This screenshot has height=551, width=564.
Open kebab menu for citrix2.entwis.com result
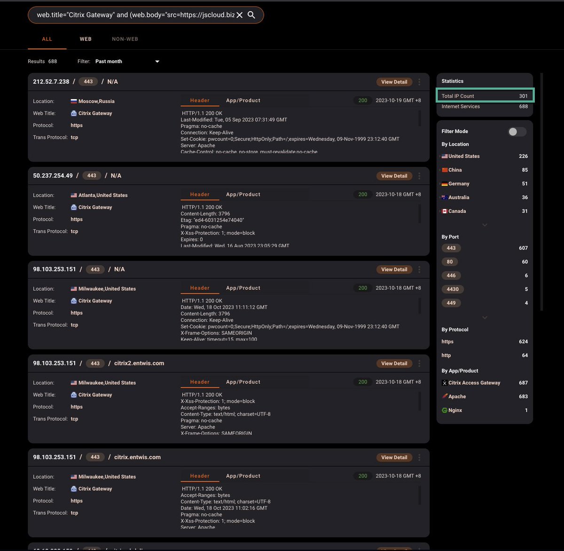pyautogui.click(x=419, y=364)
